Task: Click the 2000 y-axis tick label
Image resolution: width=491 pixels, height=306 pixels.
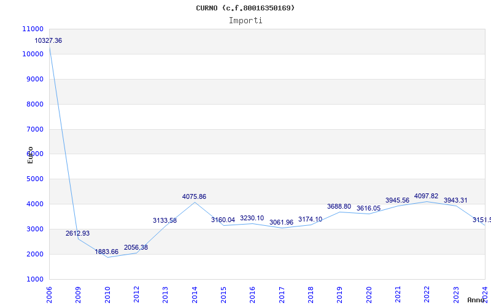Action: coord(34,254)
